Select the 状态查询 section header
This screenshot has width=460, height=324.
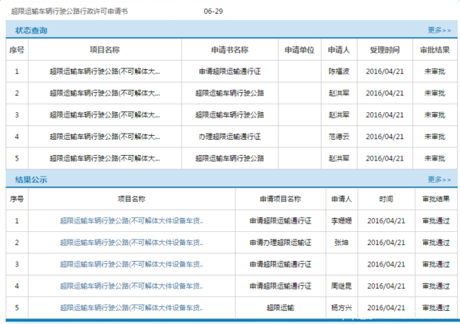[31, 31]
